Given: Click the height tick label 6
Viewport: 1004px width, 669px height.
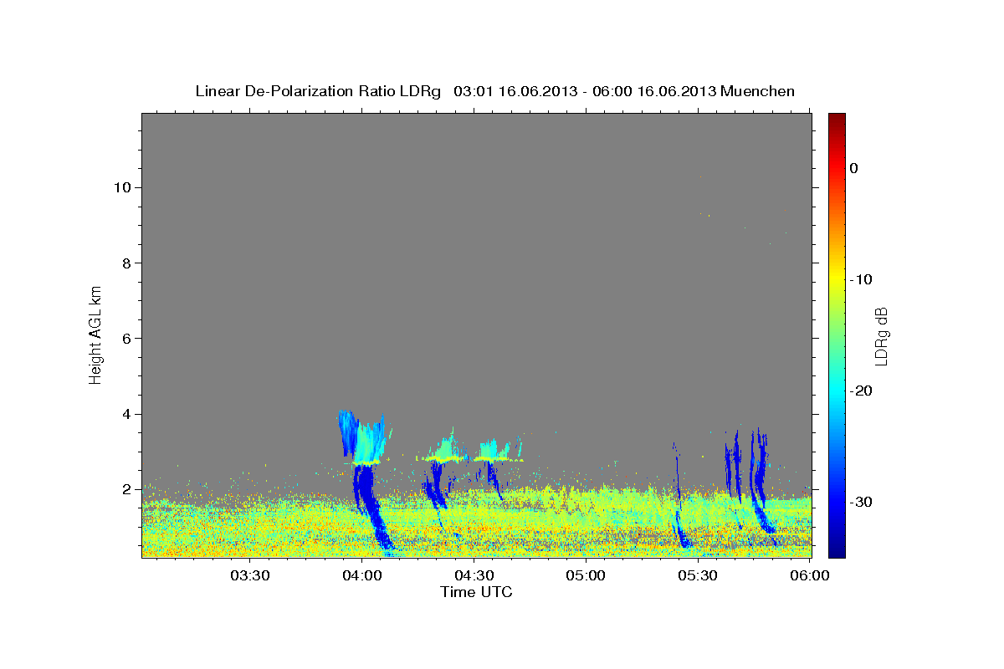Looking at the screenshot, I should 127,338.
